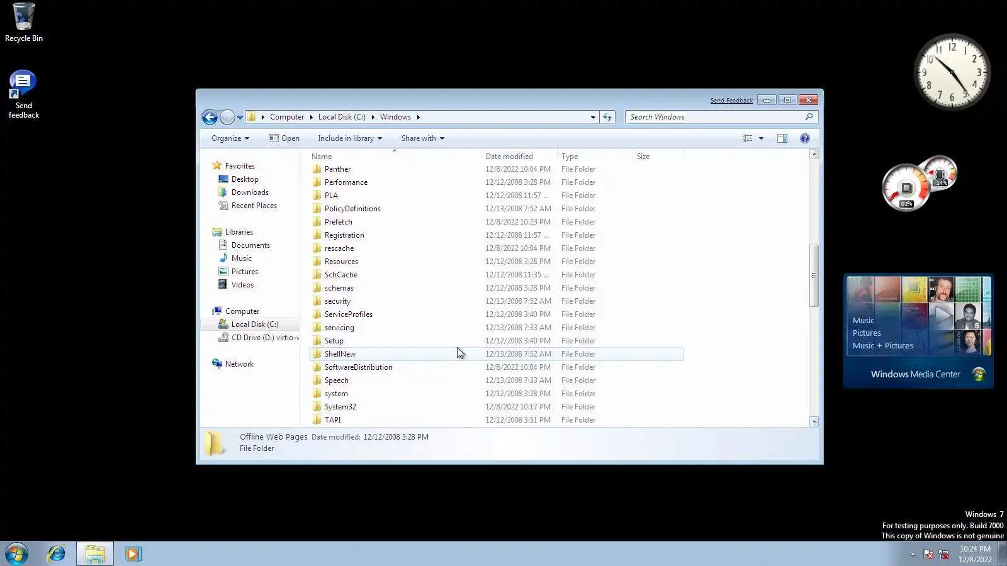Open Recent Places in Favorites

[254, 206]
